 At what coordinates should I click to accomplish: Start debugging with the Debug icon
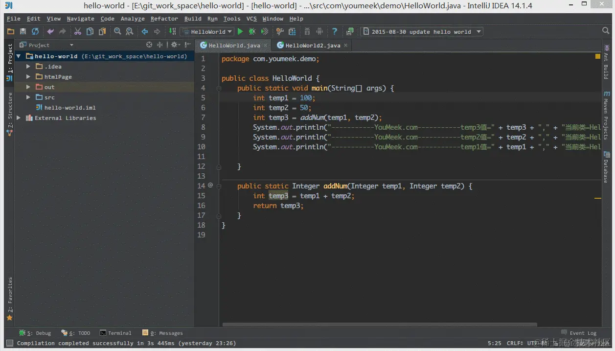(251, 31)
